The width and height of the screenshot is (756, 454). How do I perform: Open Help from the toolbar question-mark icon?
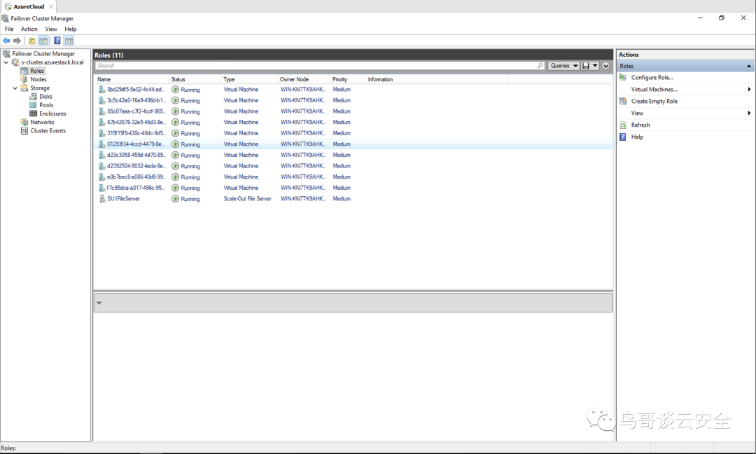57,41
